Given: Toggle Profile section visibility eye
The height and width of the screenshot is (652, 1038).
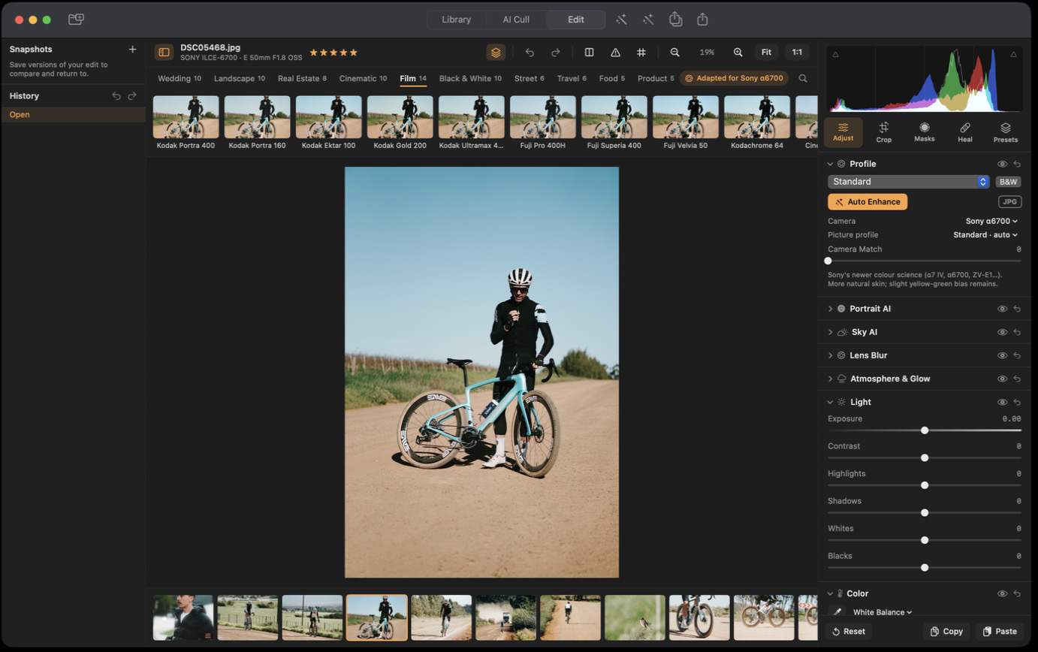Looking at the screenshot, I should 1002,164.
